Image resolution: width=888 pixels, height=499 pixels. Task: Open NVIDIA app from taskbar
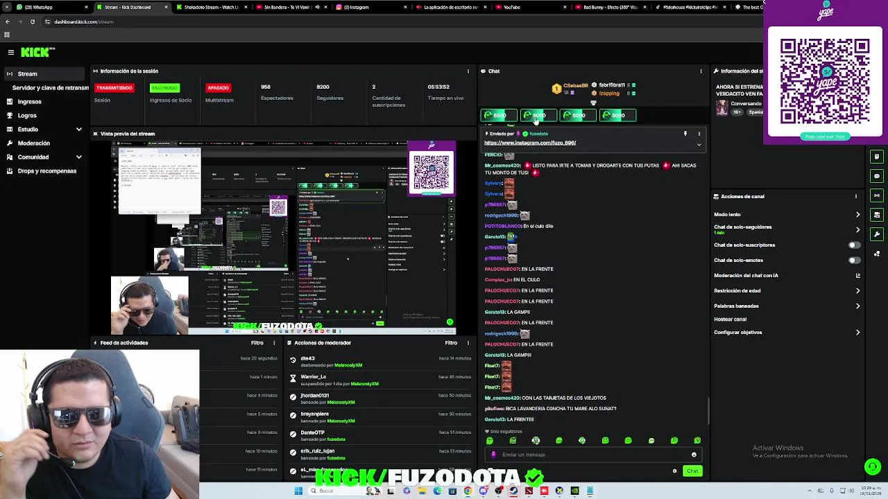(x=574, y=491)
